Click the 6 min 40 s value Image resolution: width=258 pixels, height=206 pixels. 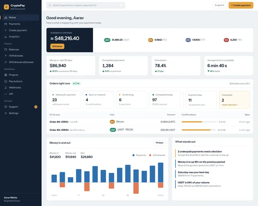pos(217,66)
